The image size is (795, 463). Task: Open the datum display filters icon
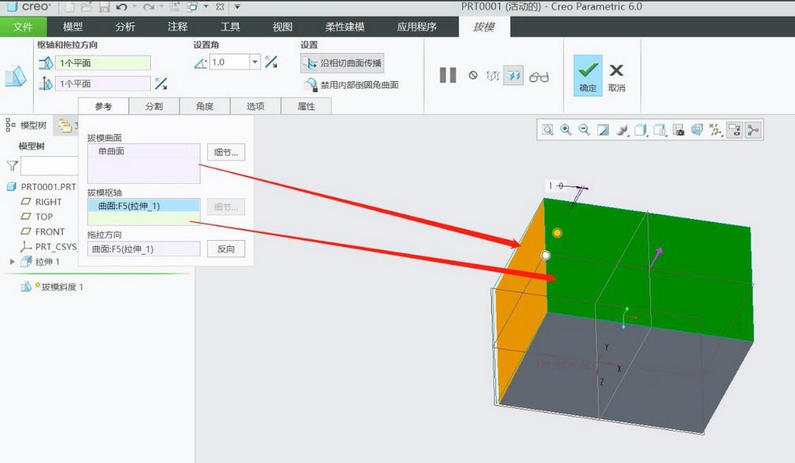(x=715, y=130)
